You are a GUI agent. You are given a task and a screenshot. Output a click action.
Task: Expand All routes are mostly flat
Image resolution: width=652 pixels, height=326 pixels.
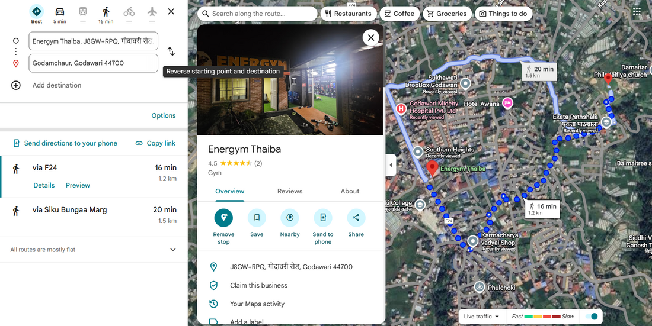(x=173, y=250)
